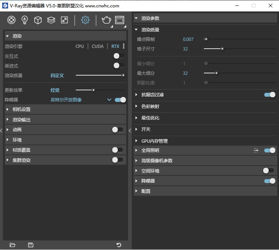Open the Materials tab icon
Image resolution: width=279 pixels, height=250 pixels.
pos(11,20)
